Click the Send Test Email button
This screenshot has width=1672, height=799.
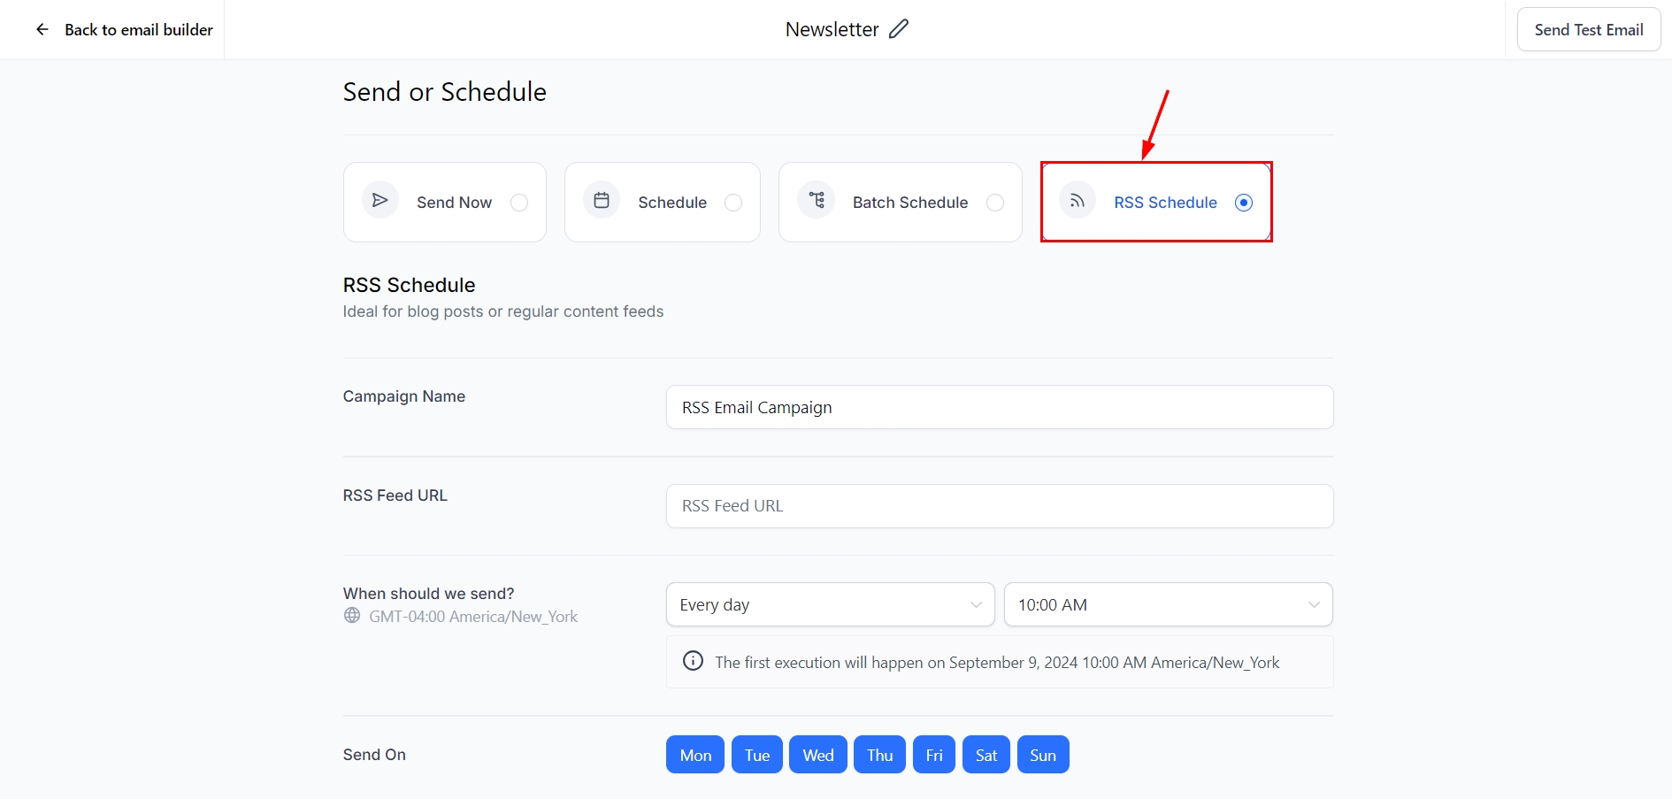tap(1588, 30)
